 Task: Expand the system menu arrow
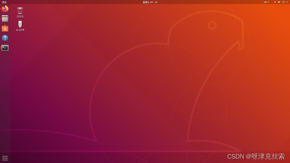pos(287,2)
